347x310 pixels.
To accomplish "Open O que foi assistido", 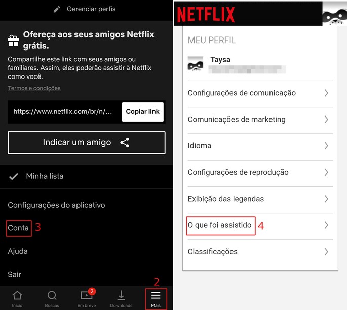I will click(220, 225).
